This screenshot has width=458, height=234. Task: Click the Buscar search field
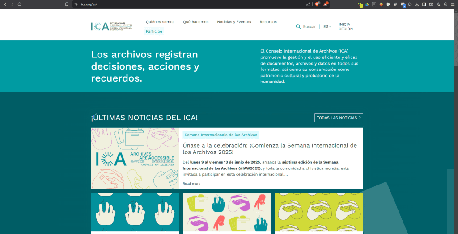(x=310, y=26)
